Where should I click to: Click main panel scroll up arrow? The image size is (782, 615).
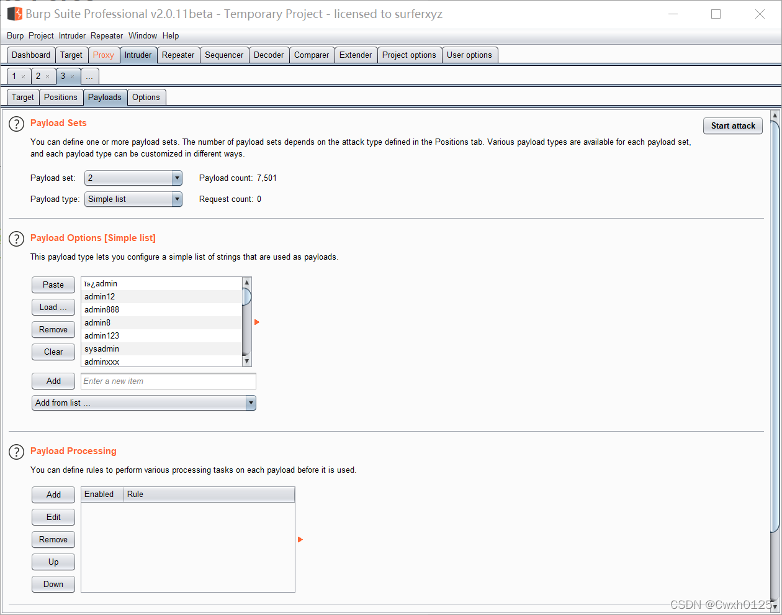[x=775, y=116]
